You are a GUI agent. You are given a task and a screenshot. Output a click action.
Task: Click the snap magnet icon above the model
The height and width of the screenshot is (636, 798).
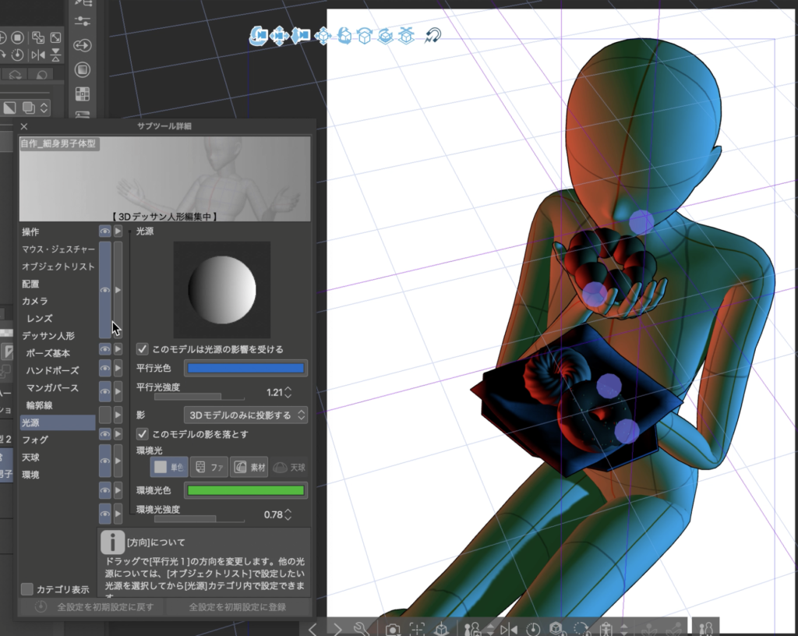pos(433,35)
